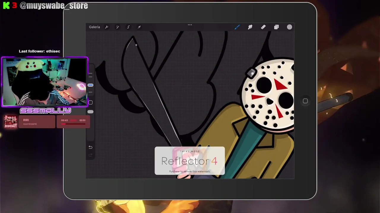
Task: Tap the three-dot multitasking indicator above the canvas
Action: coord(190,25)
